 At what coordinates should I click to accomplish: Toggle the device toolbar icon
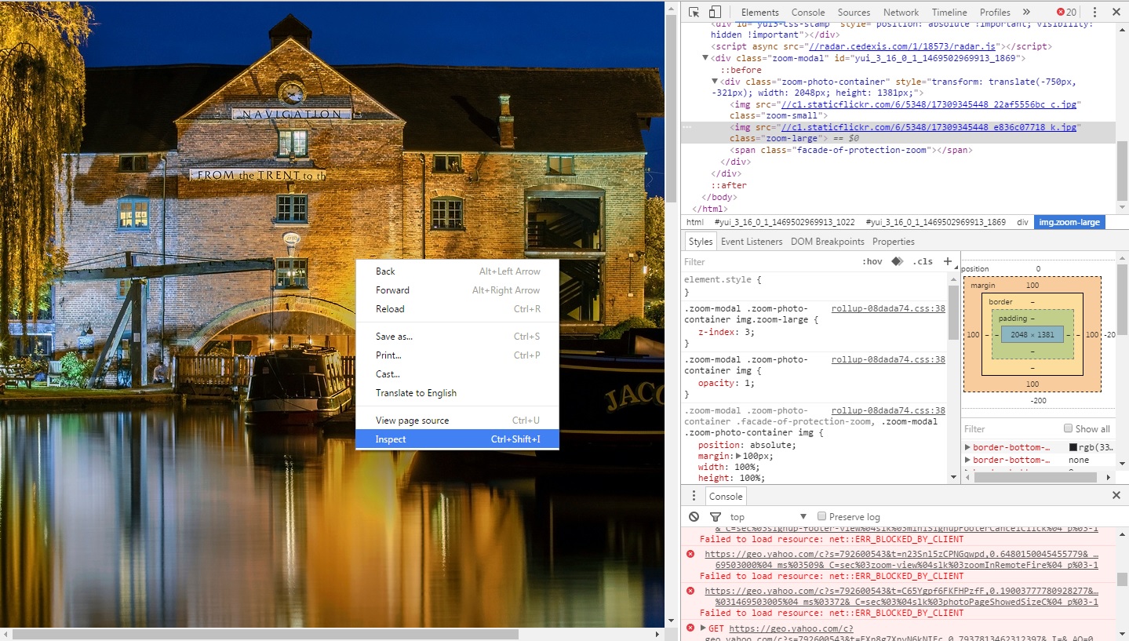tap(715, 12)
